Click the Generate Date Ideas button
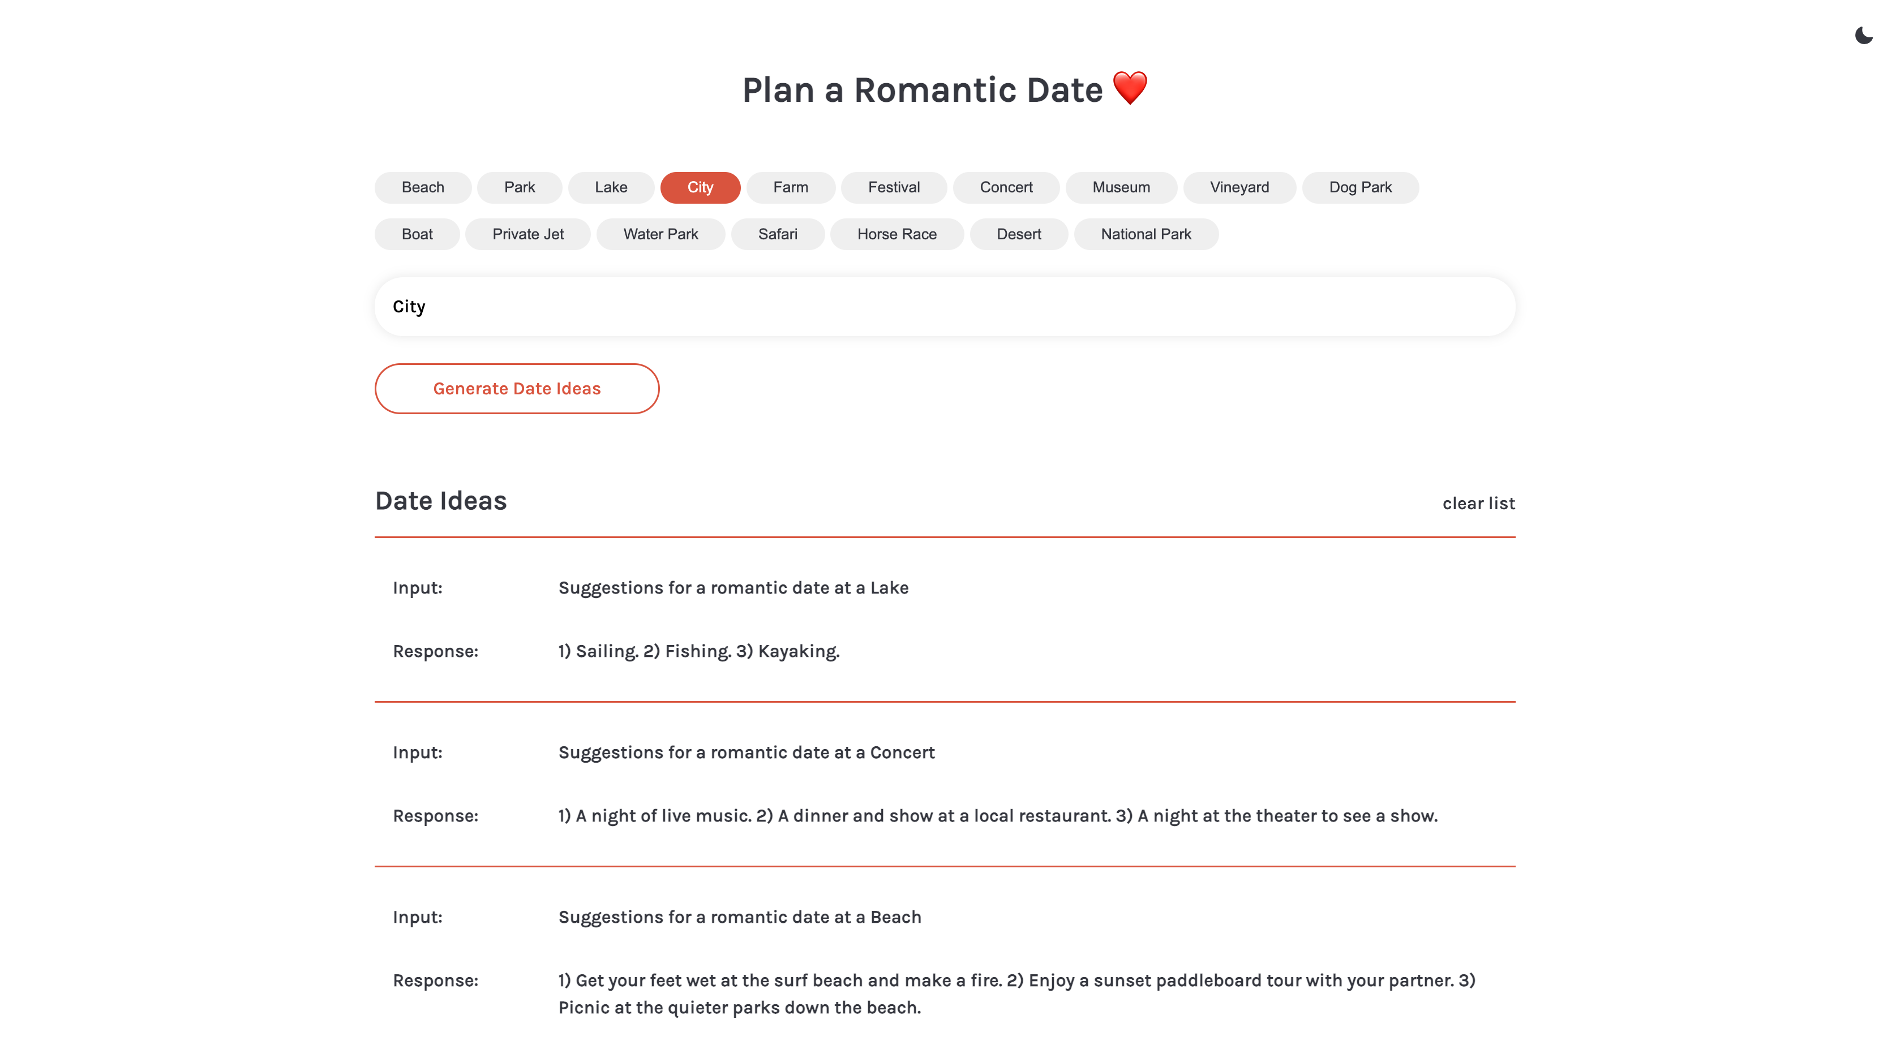Screen dimensions: 1896x1058 517,389
